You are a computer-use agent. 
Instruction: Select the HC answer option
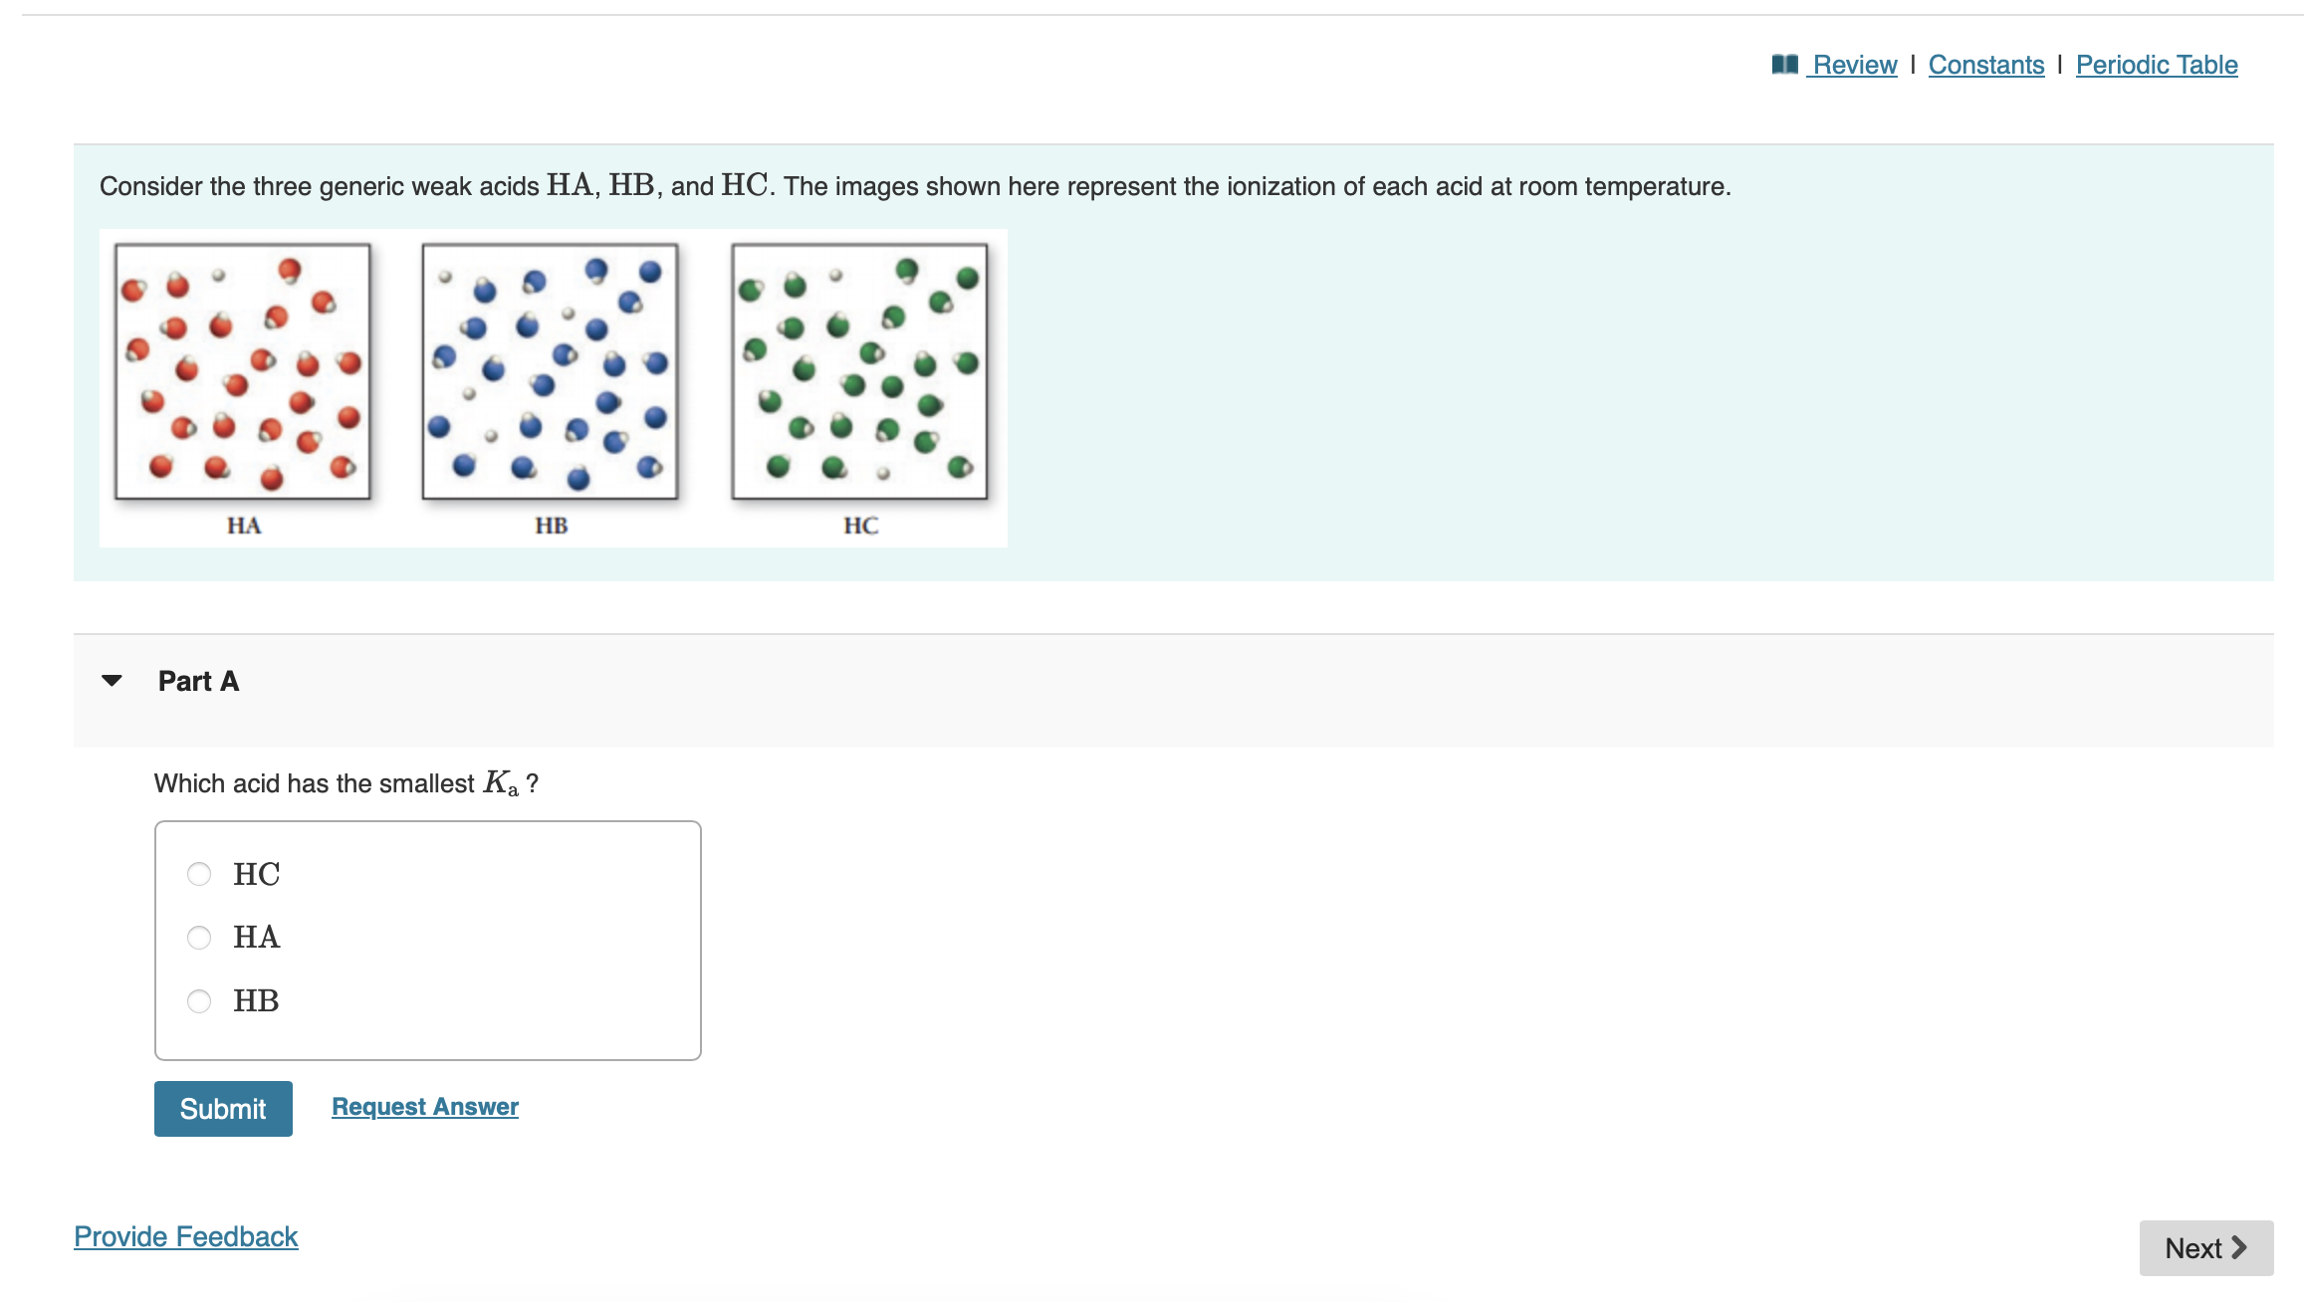(x=199, y=874)
